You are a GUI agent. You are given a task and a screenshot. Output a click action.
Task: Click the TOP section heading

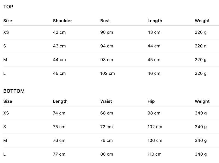pyautogui.click(x=8, y=7)
